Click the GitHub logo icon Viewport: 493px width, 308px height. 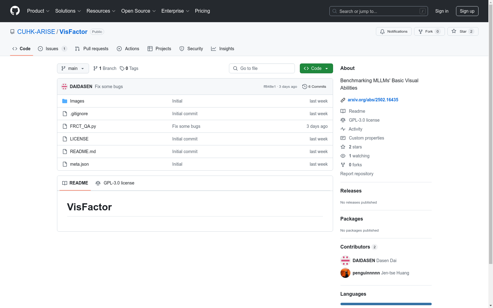(15, 11)
